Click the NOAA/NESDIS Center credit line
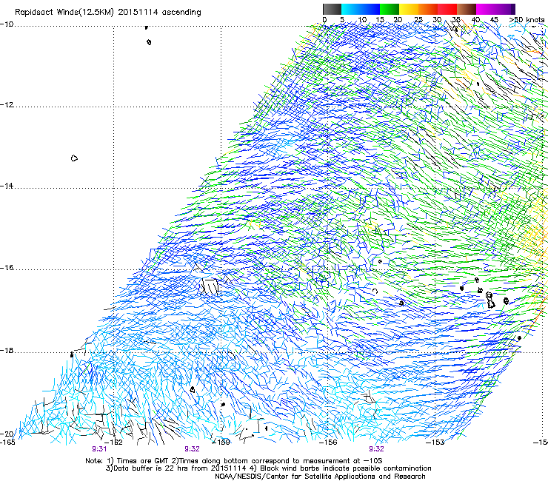 click(x=320, y=476)
